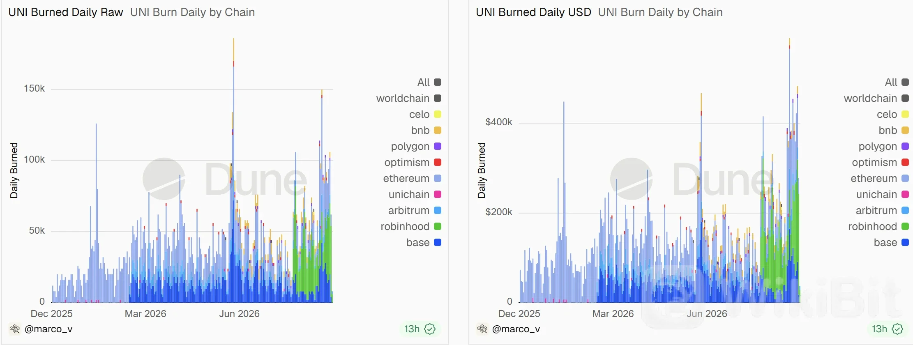Viewport: 913px width, 345px height.
Task: Click the arbitrum swatch in Daily Raw legend
Action: 438,210
